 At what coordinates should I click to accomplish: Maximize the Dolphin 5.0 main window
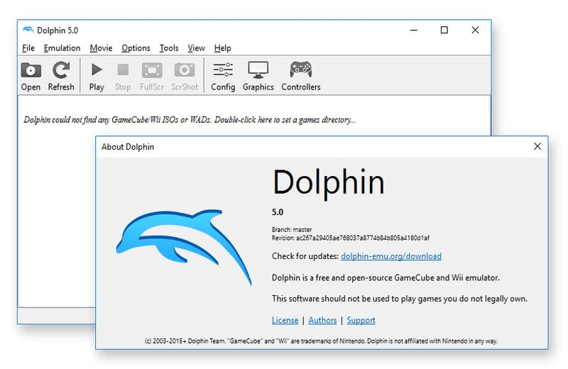[x=444, y=30]
